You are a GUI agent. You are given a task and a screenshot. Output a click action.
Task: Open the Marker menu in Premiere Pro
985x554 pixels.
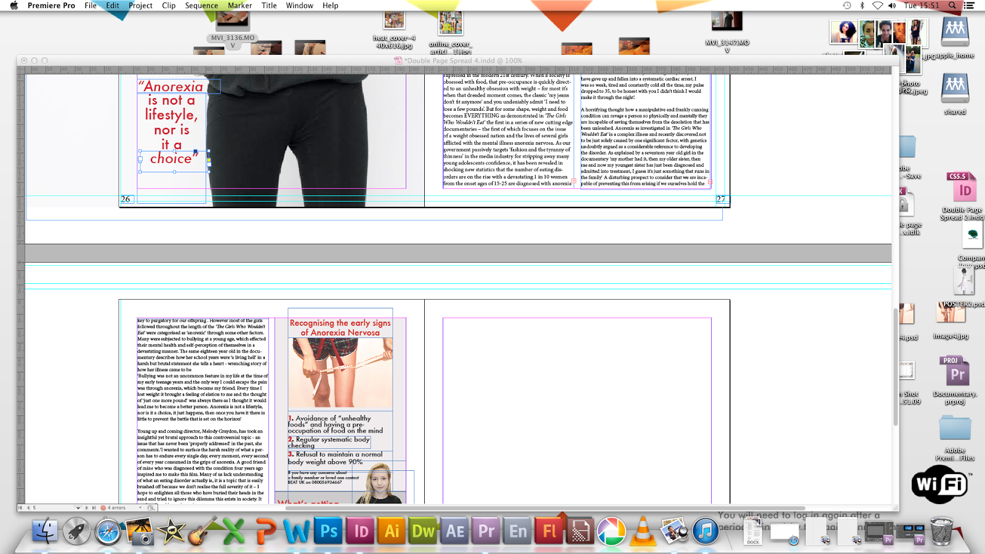click(x=239, y=5)
